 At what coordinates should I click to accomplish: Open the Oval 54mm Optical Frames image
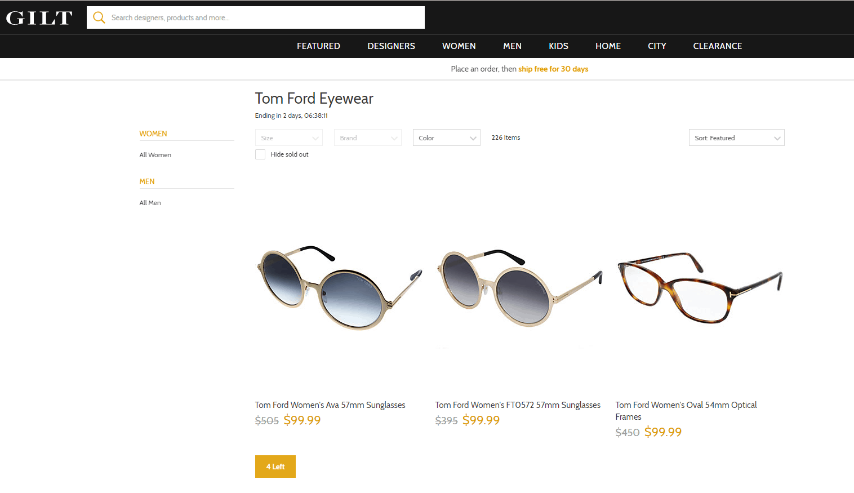(x=700, y=287)
